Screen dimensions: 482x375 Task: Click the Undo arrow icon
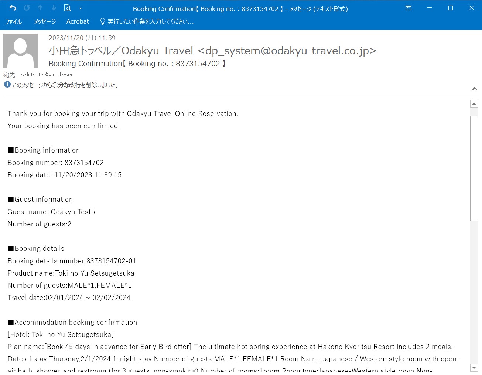(x=13, y=8)
